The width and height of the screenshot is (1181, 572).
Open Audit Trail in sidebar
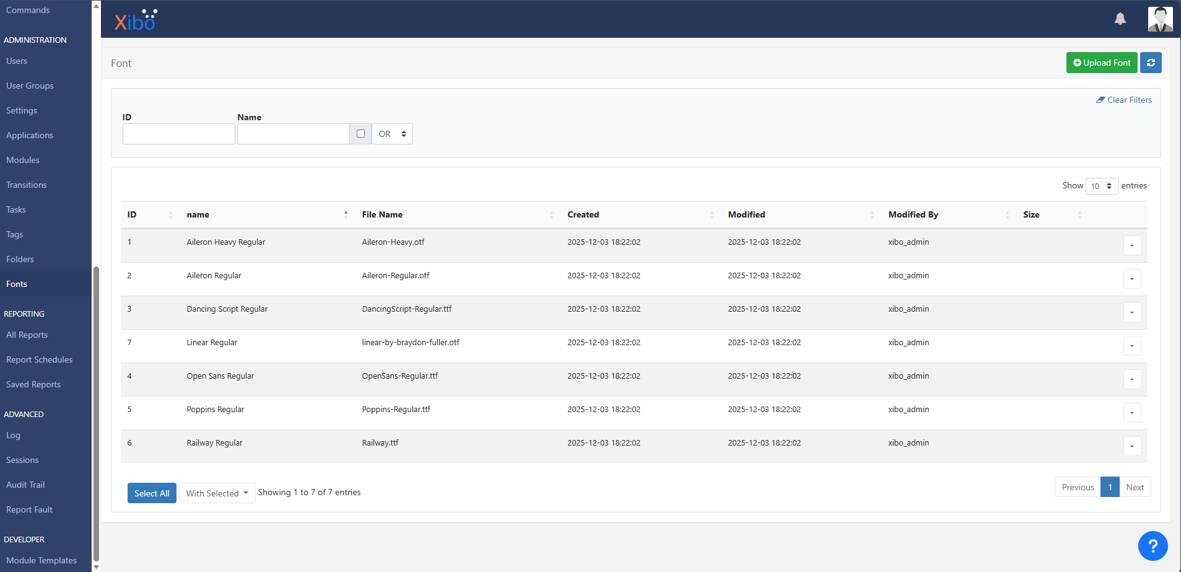(25, 485)
